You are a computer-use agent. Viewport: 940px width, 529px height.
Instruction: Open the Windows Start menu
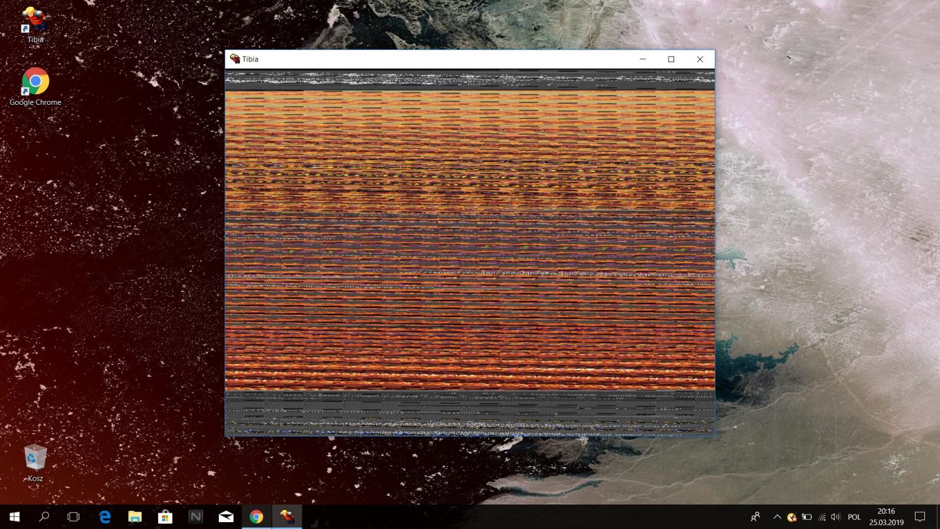[14, 517]
